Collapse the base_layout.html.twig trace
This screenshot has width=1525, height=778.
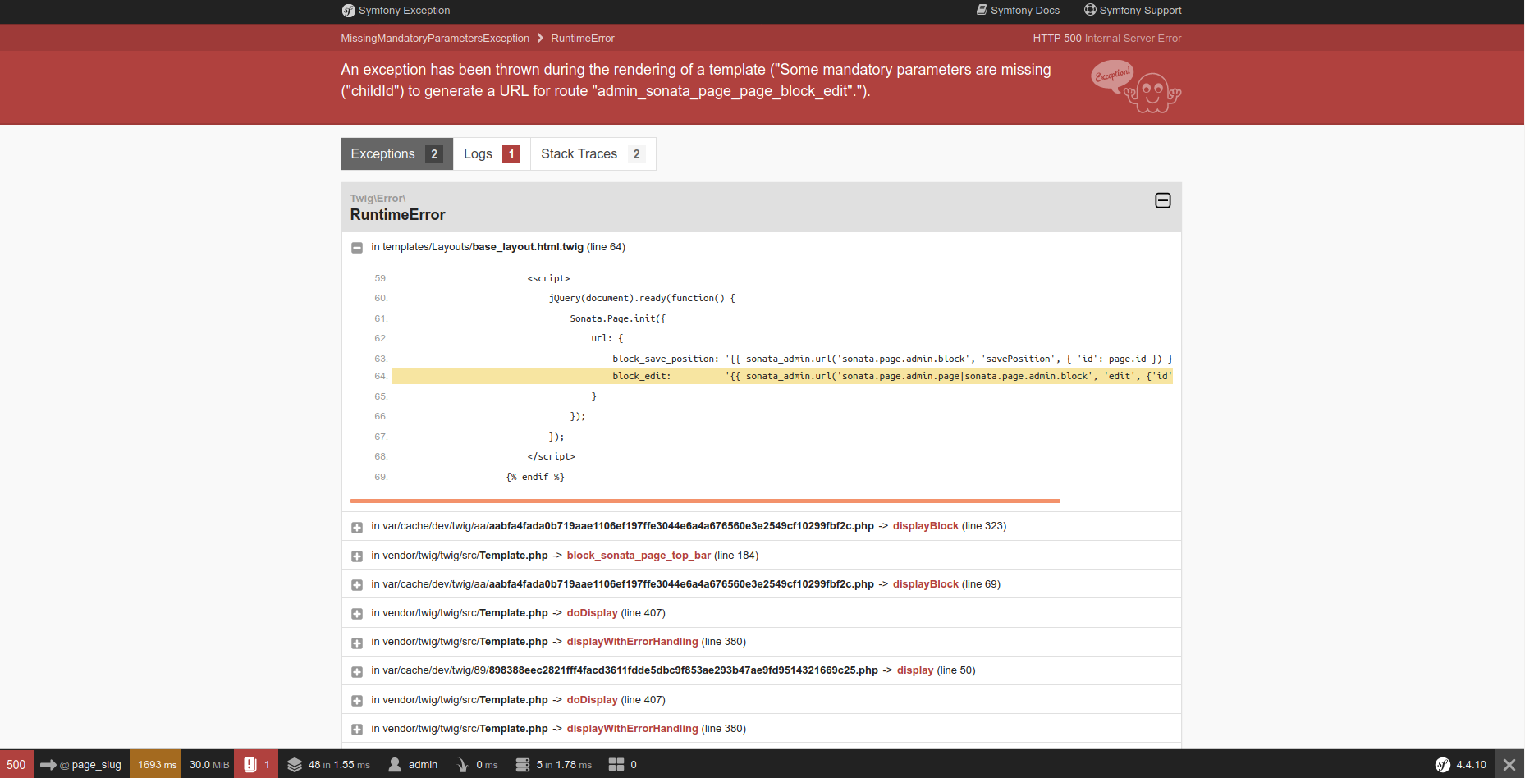point(357,248)
